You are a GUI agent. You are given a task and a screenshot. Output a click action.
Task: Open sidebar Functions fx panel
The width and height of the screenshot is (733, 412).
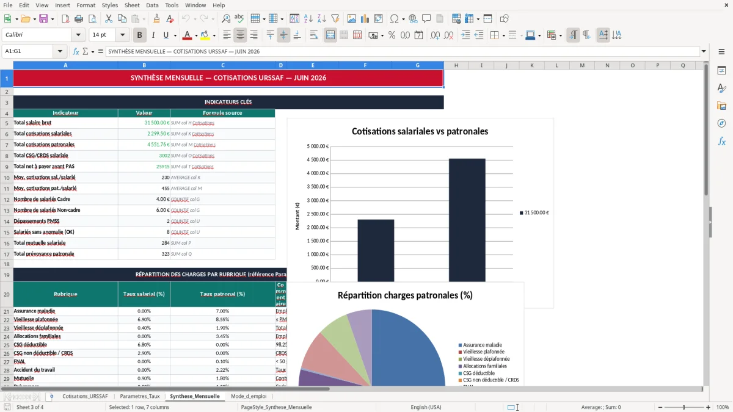[721, 142]
